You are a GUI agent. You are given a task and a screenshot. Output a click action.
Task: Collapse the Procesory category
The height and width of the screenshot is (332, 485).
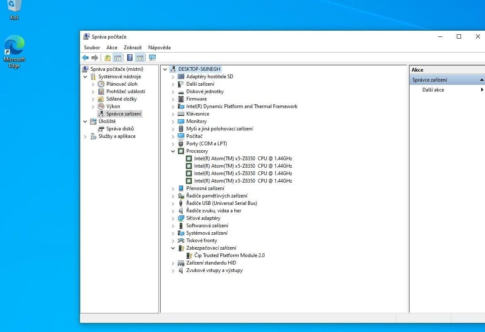pos(173,152)
